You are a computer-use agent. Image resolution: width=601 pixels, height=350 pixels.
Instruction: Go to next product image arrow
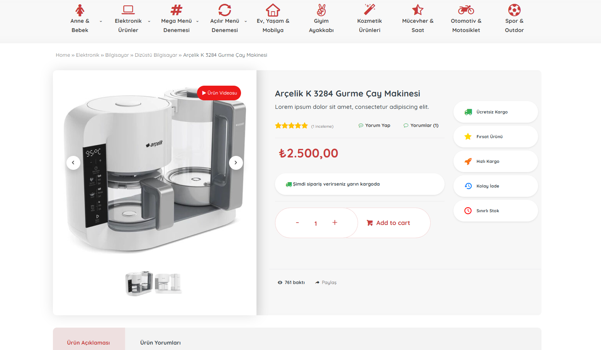(x=236, y=163)
